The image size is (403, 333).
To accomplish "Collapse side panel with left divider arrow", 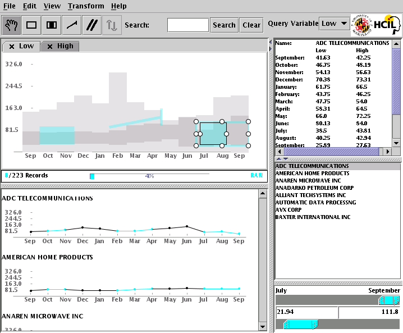I will click(x=271, y=42).
